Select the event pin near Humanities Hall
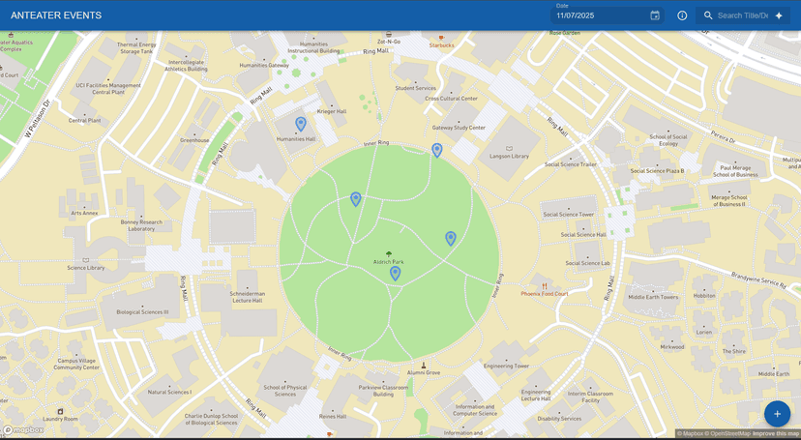The width and height of the screenshot is (801, 440). [x=301, y=124]
